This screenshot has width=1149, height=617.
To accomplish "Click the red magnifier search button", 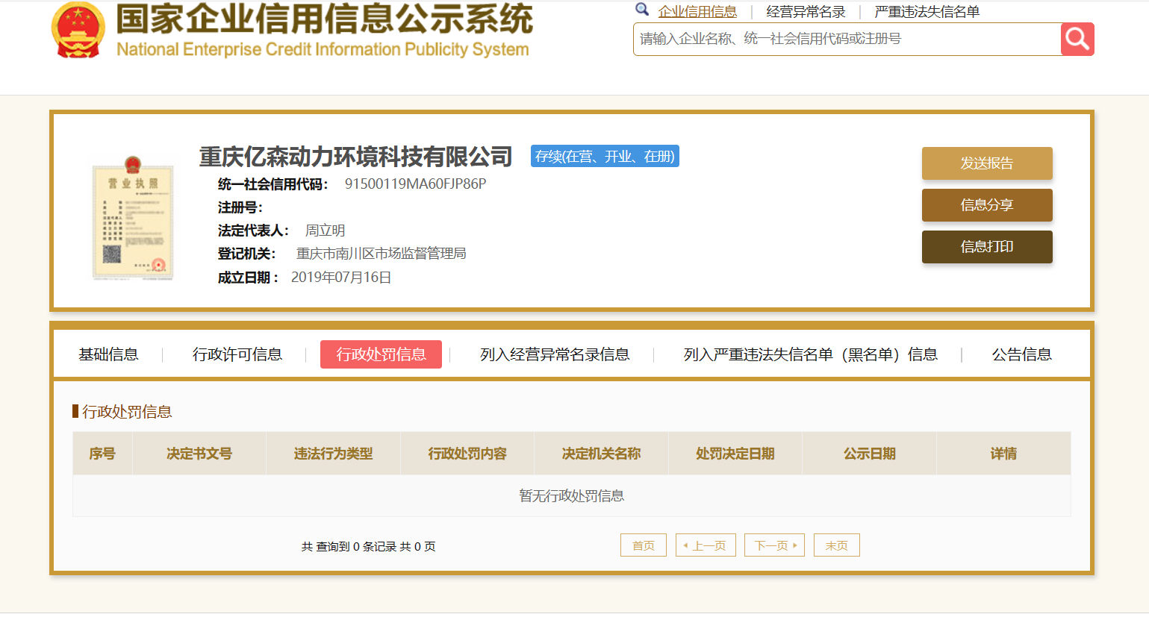I will [1077, 39].
